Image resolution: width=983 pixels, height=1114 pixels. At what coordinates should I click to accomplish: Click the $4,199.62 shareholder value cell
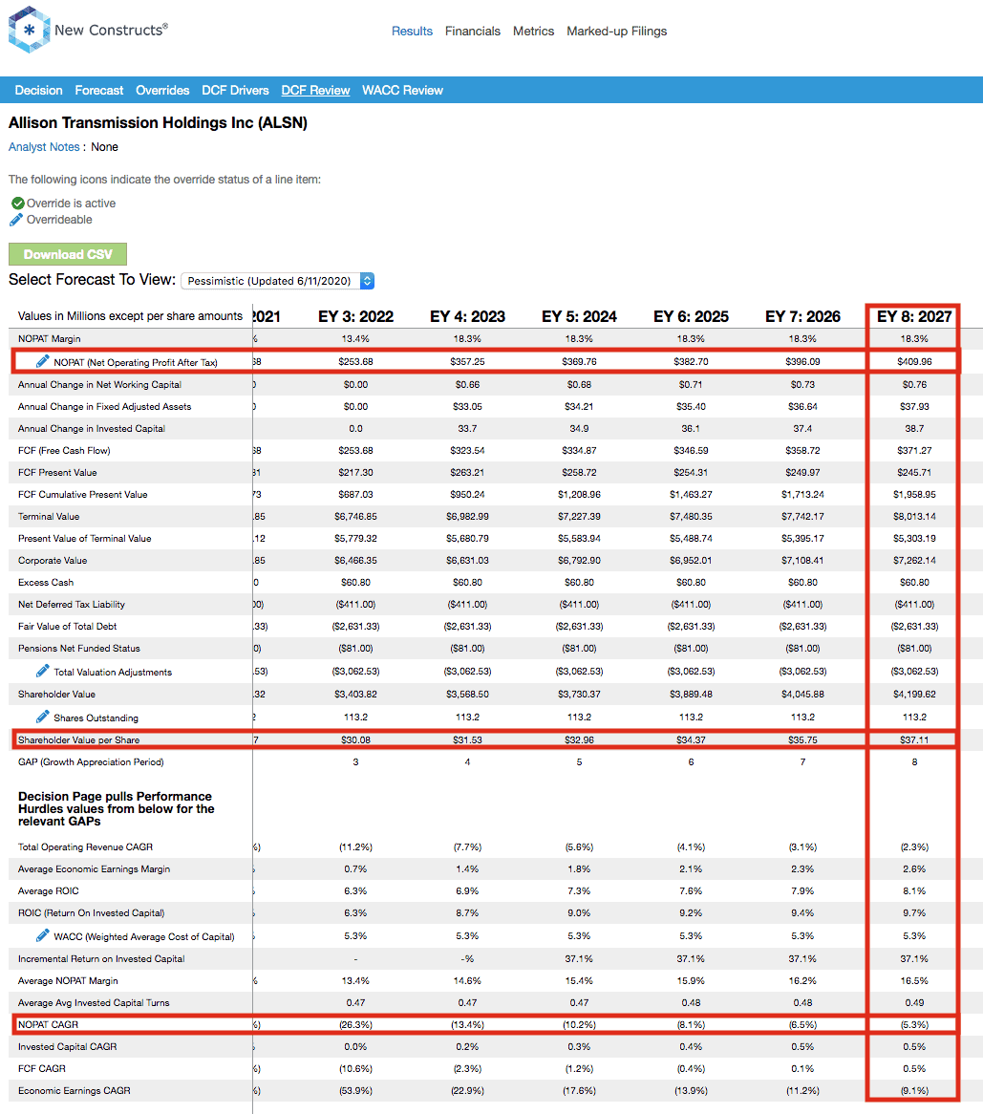[x=914, y=695]
